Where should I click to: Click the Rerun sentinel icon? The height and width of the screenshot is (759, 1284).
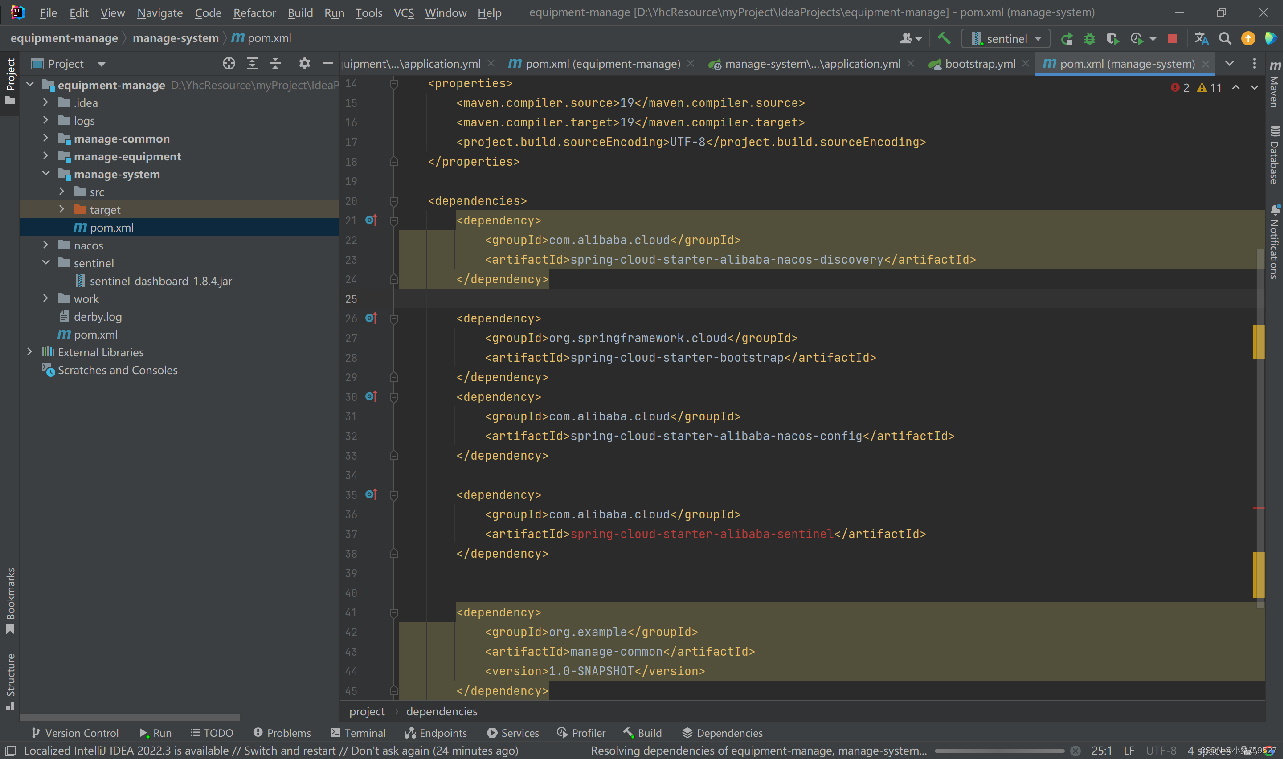click(x=1067, y=39)
